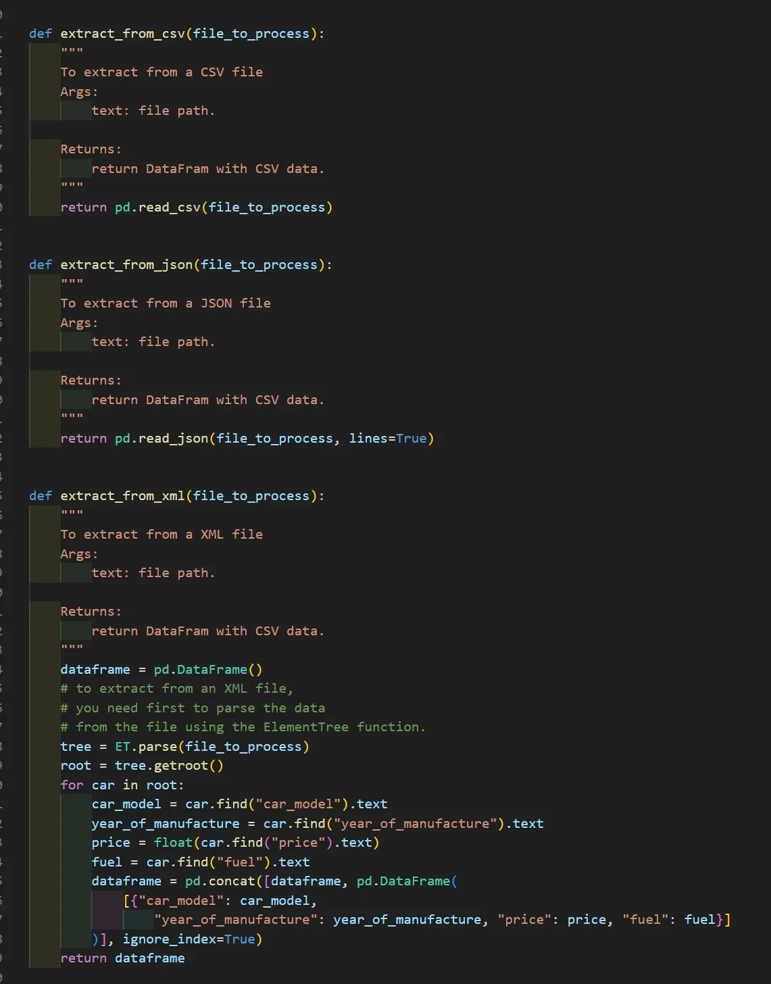
Task: Click the pd.concat call
Action: (220, 881)
